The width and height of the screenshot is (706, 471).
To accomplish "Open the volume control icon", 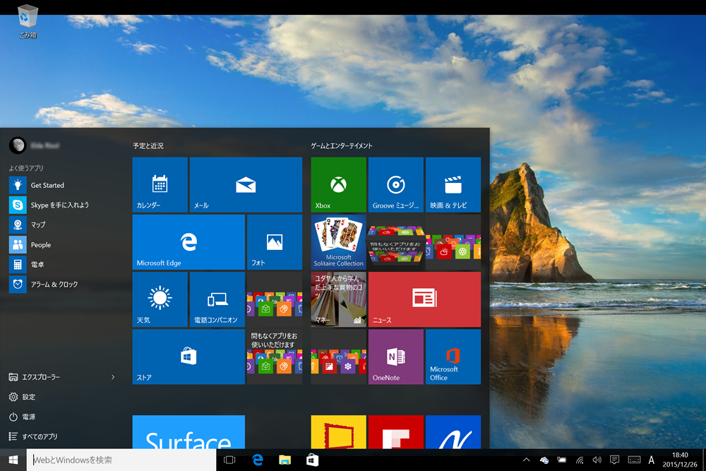I will pos(597,460).
